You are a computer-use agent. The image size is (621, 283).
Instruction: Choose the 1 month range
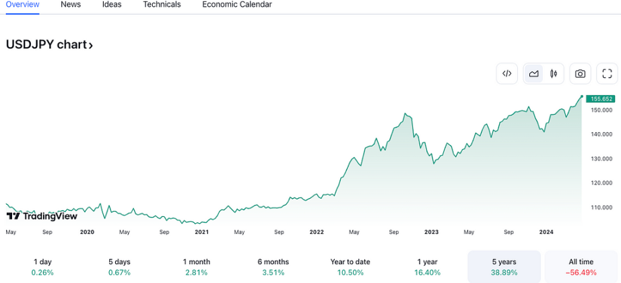(x=197, y=267)
